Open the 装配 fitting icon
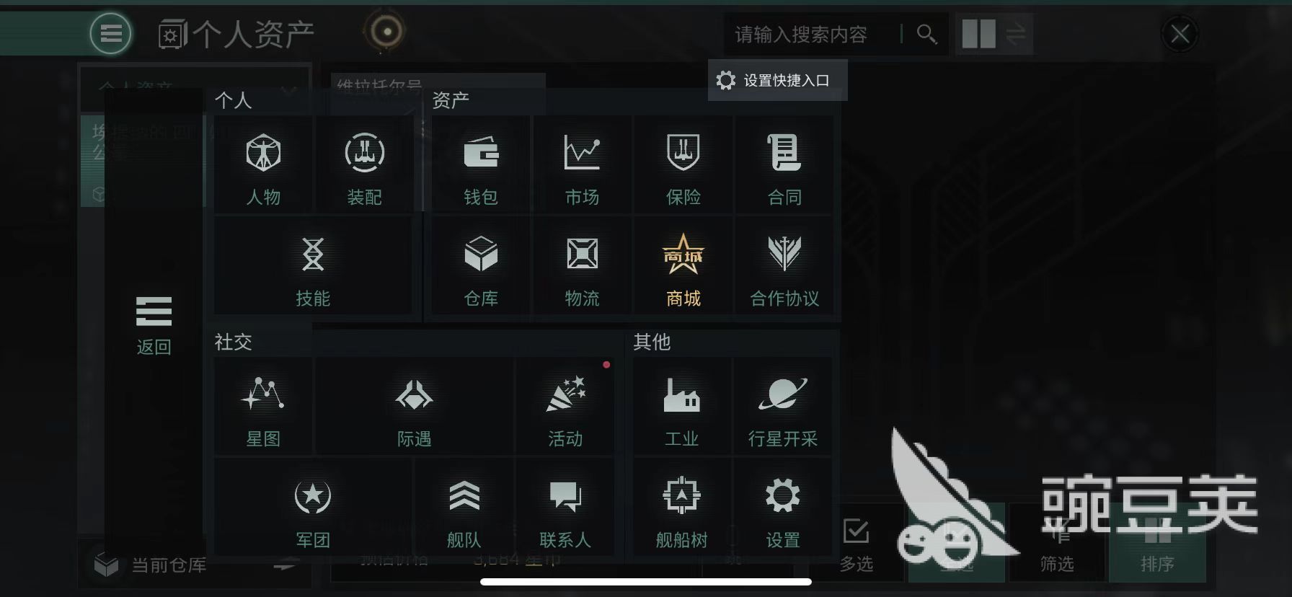The image size is (1292, 597). [x=364, y=164]
